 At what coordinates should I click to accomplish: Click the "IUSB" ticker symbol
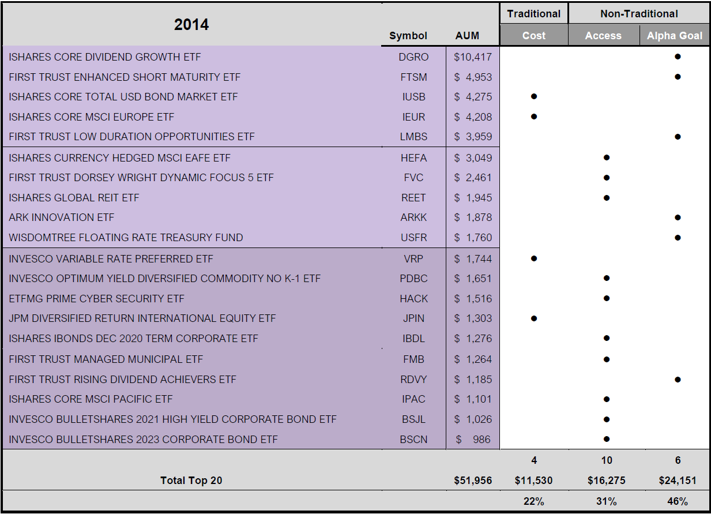[414, 96]
